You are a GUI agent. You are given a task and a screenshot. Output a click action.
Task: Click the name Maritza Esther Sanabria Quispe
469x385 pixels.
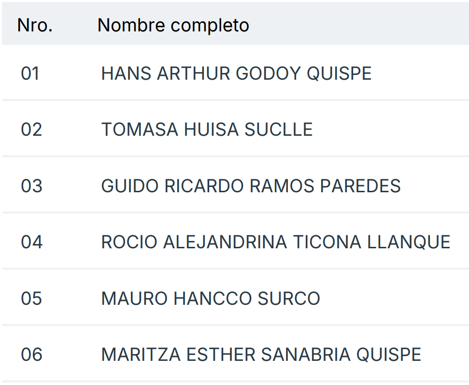[261, 355]
